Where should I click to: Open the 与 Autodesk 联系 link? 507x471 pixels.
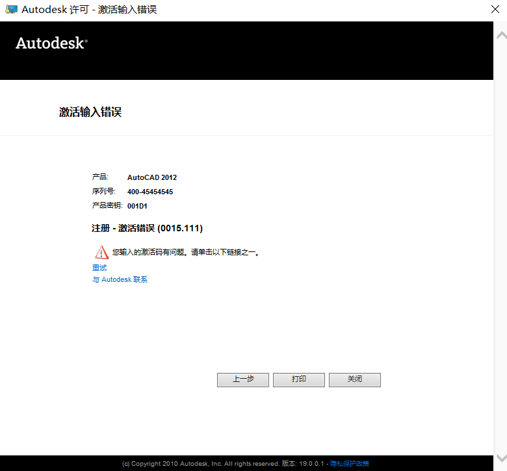click(x=120, y=279)
